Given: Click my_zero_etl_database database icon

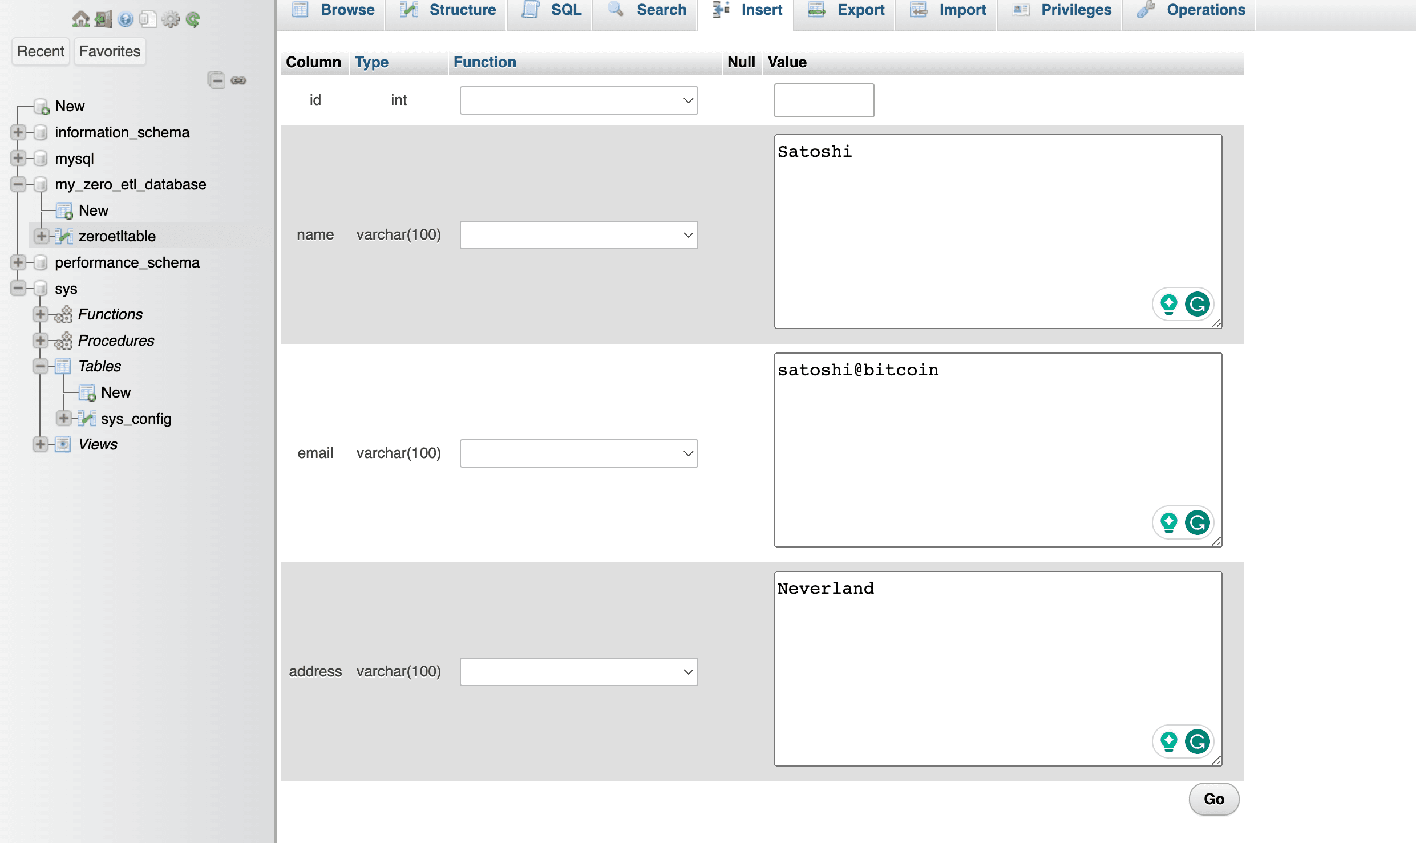Looking at the screenshot, I should click(41, 184).
